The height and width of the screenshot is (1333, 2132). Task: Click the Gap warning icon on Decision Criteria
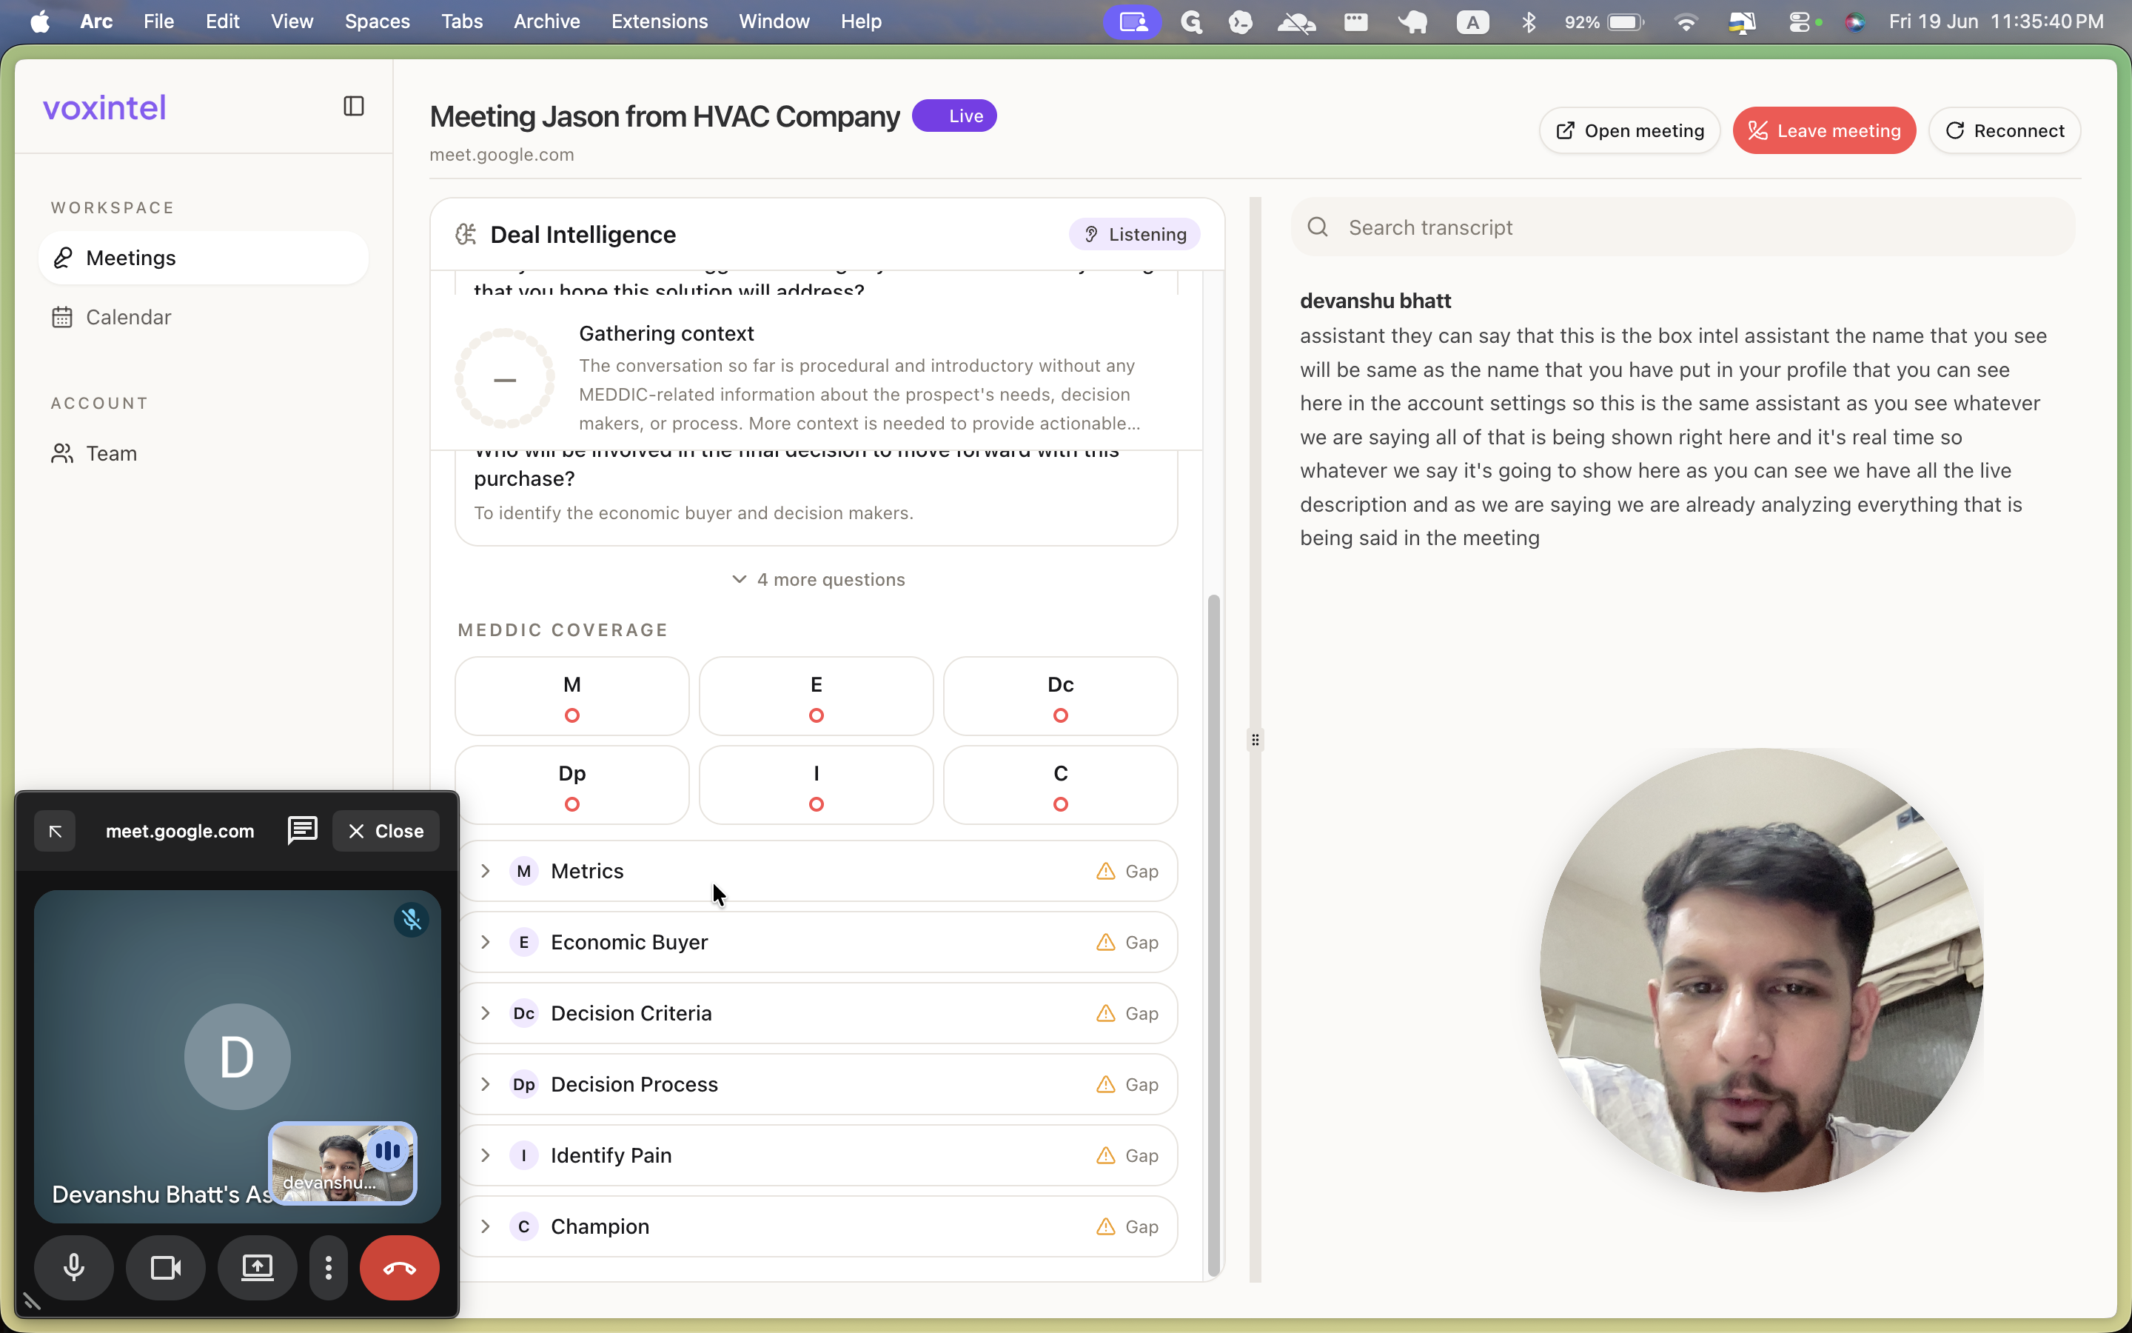pos(1106,1014)
